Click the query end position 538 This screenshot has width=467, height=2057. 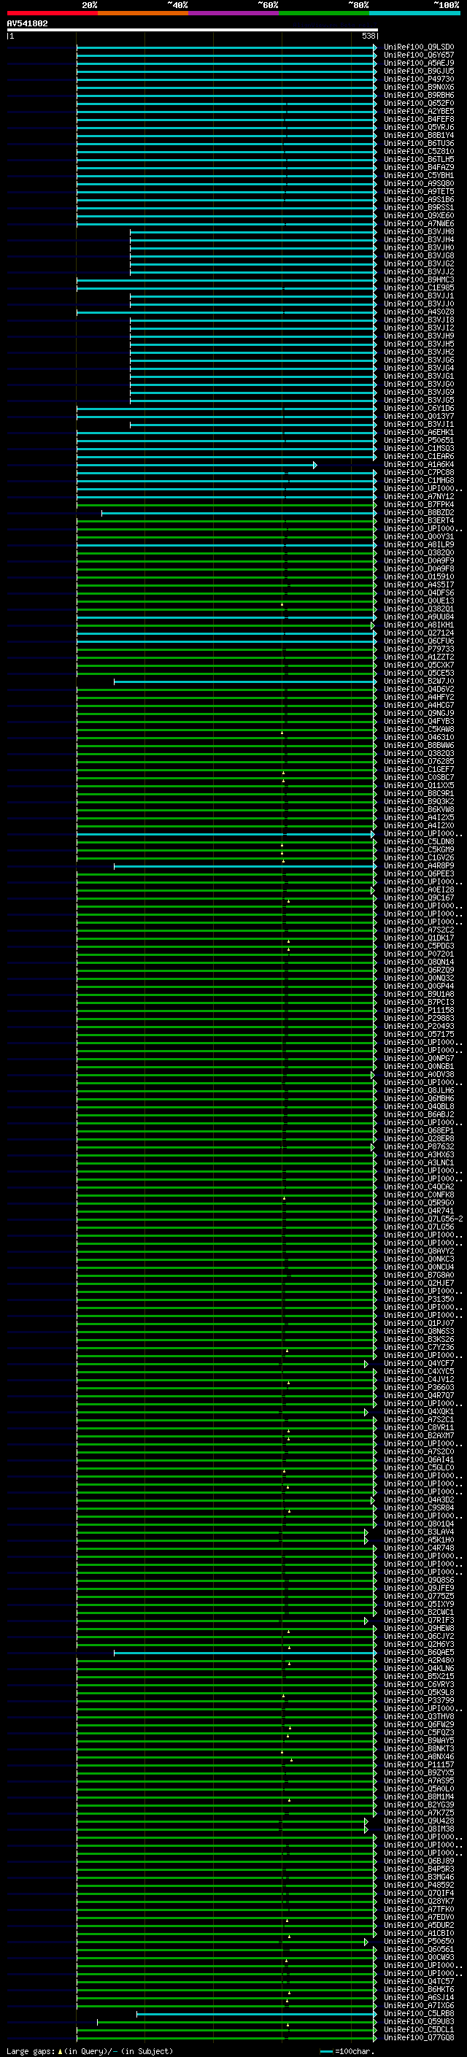tap(368, 36)
